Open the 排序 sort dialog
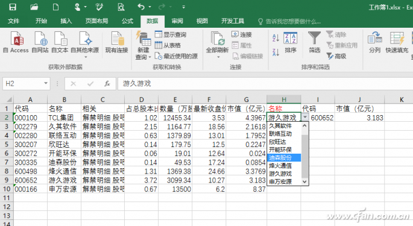The height and width of the screenshot is (226, 413). (x=291, y=42)
